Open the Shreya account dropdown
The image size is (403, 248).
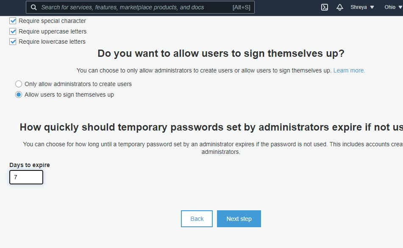(362, 7)
